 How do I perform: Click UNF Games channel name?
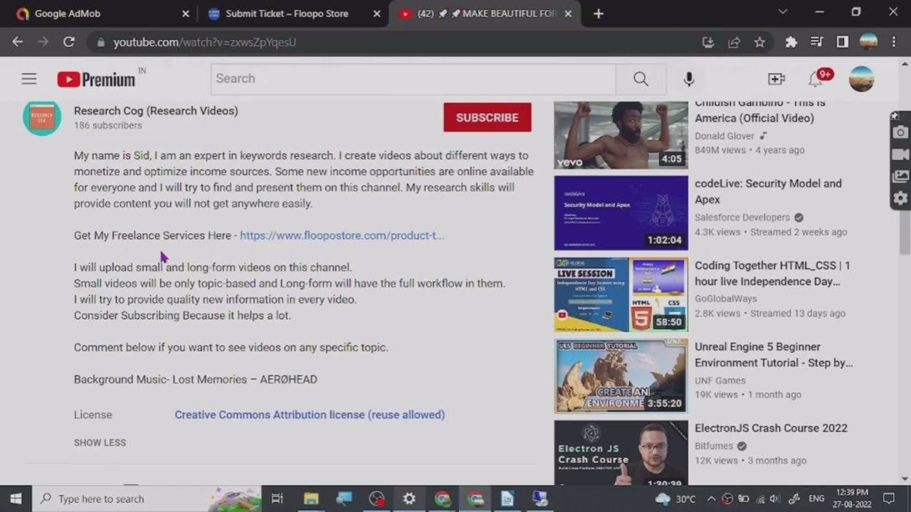720,380
